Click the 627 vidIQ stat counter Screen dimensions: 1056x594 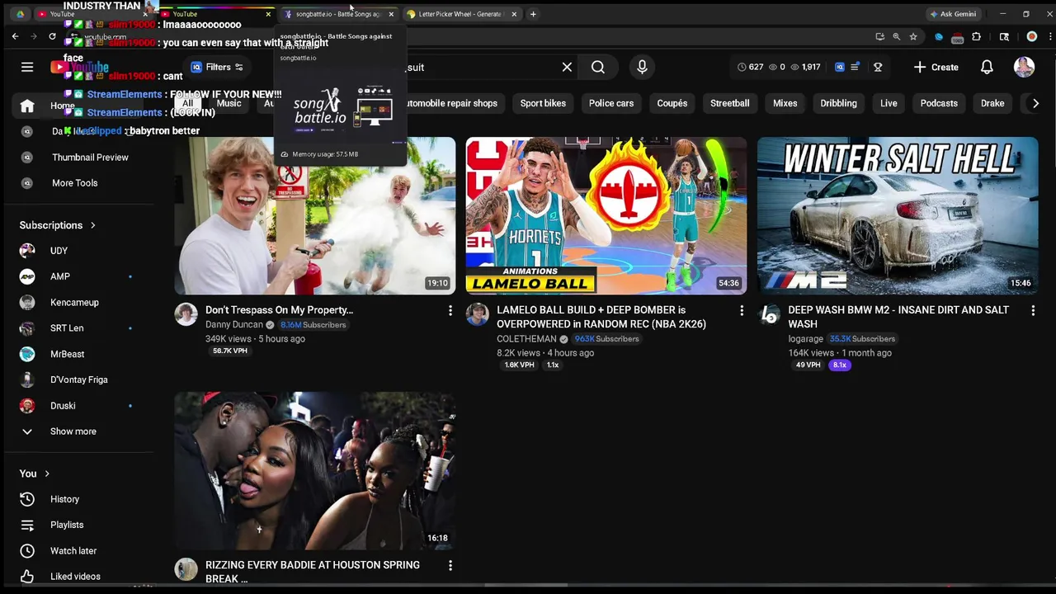[x=750, y=67]
